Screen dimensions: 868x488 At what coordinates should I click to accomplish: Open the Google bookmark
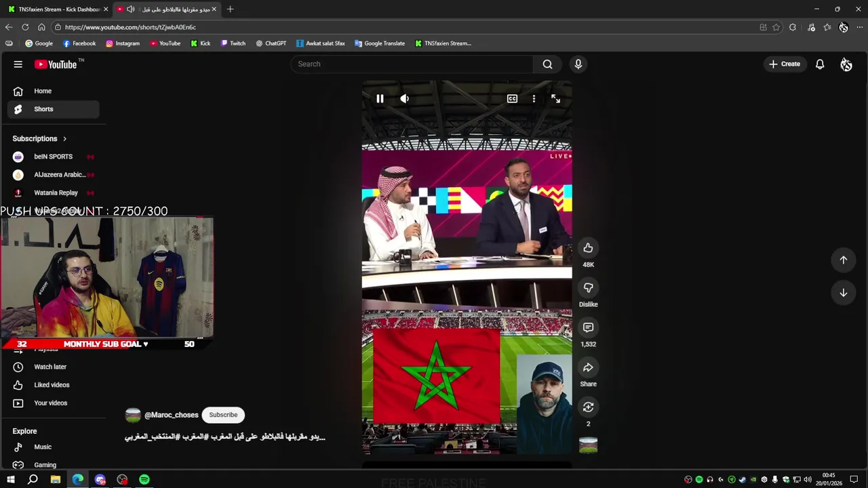coord(39,43)
